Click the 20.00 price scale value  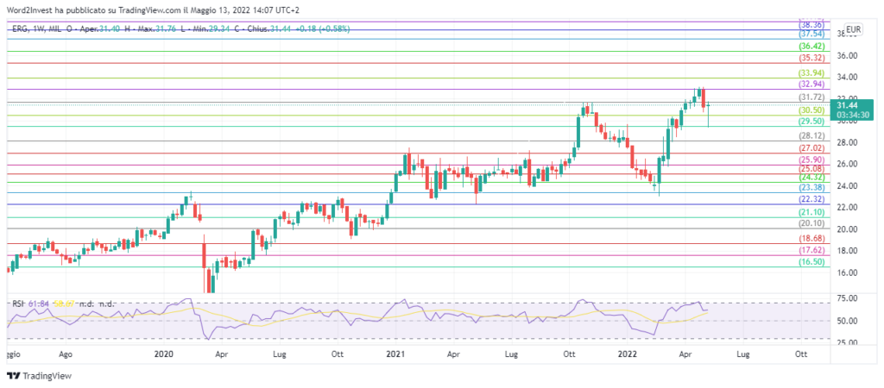(849, 229)
